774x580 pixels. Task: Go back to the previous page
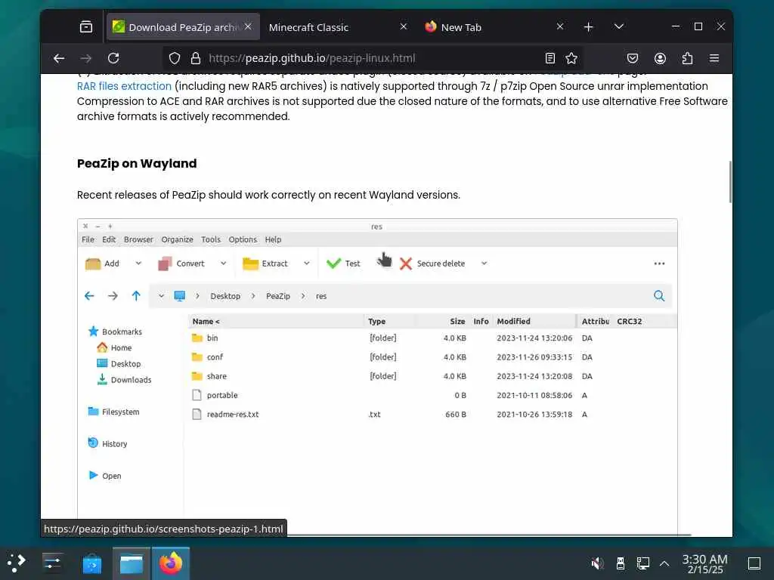(x=59, y=58)
